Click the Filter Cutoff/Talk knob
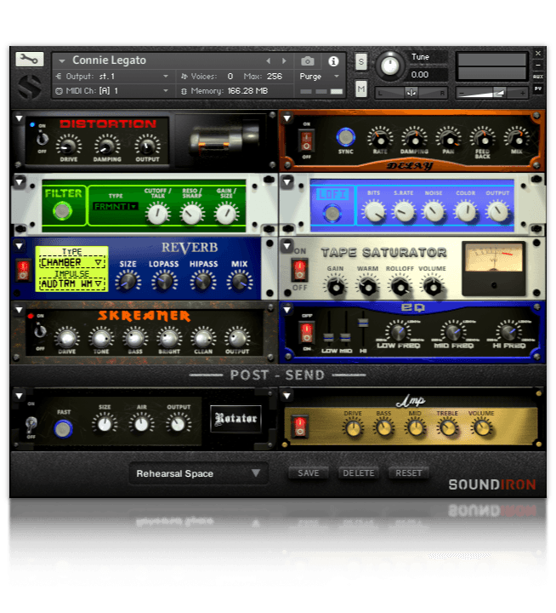 tap(157, 214)
